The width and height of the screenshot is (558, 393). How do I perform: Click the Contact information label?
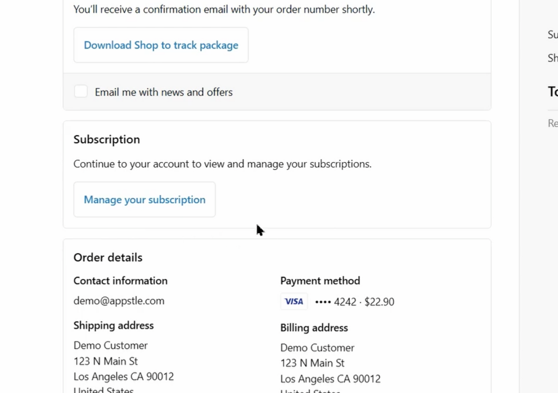coord(120,281)
